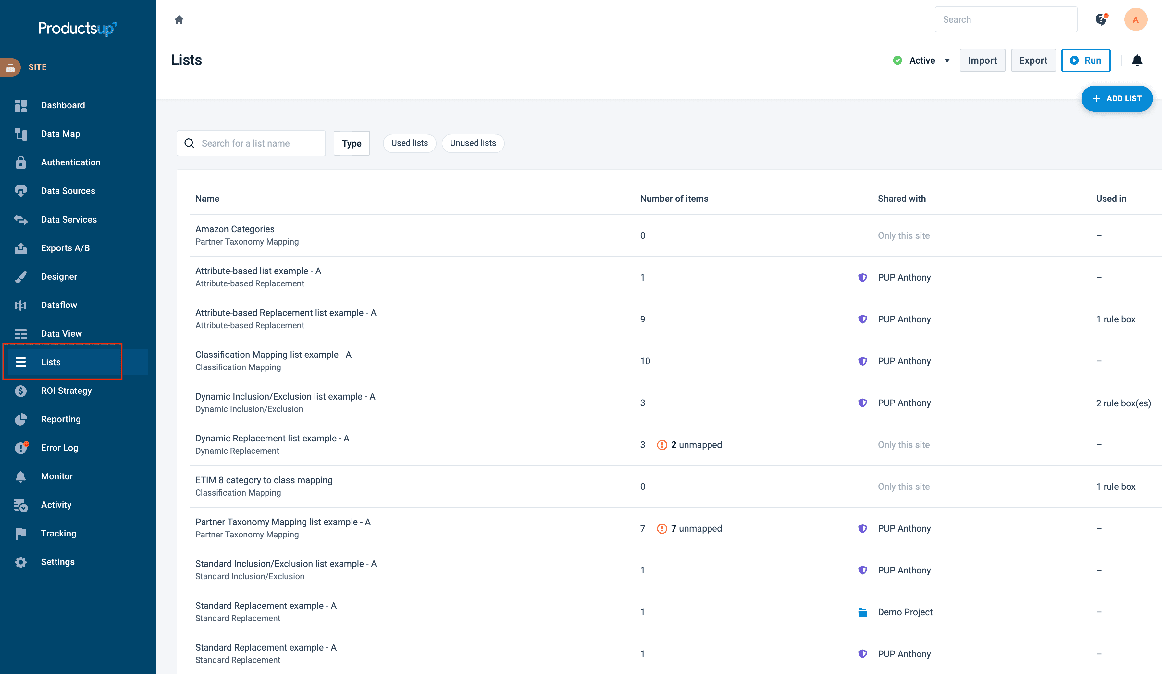Viewport: 1162px width, 674px height.
Task: Select ROI Strategy in the sidebar
Action: tap(66, 390)
